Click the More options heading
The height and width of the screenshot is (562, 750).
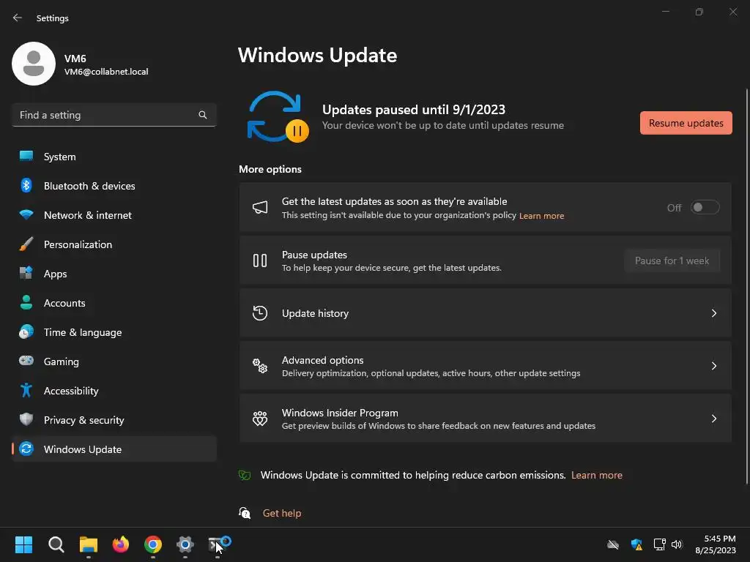tap(270, 169)
